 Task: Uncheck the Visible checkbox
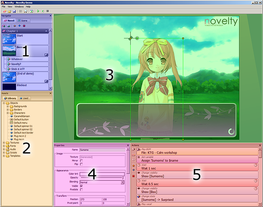coord(81,186)
